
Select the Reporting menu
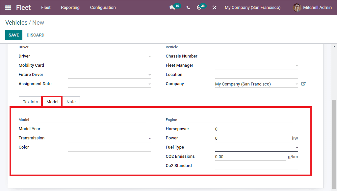point(70,8)
